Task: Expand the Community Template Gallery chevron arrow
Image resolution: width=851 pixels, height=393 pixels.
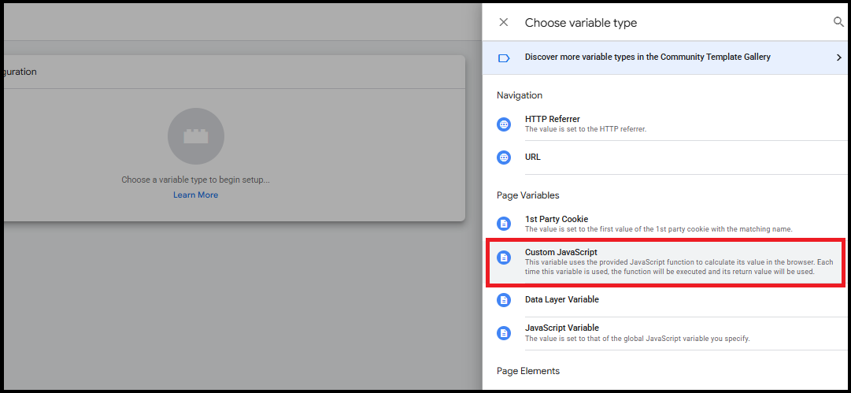Action: [838, 57]
